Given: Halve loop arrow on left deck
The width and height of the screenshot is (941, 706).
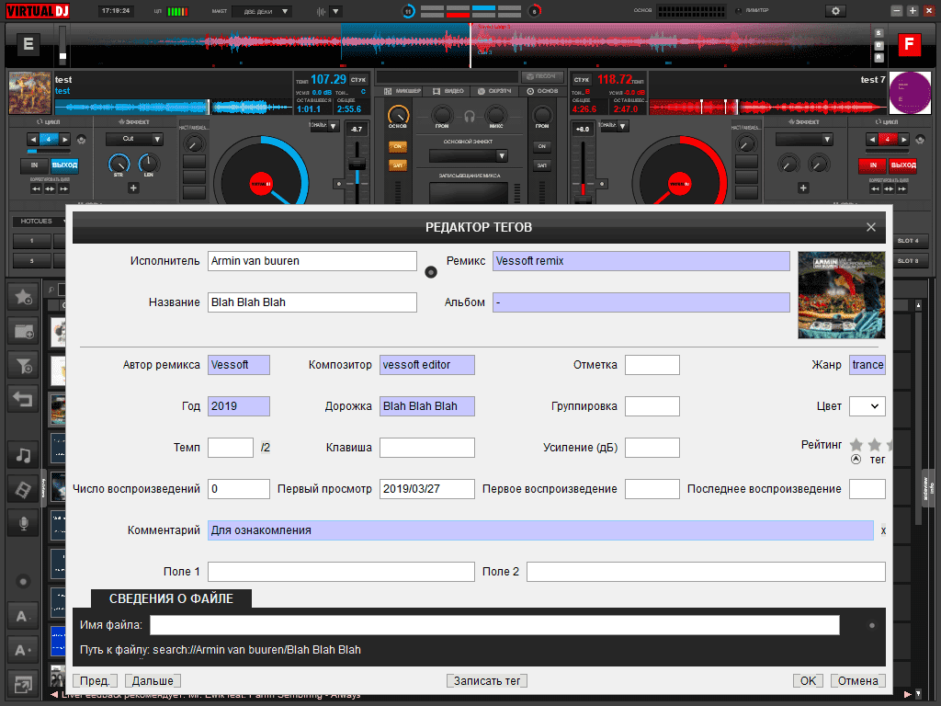Looking at the screenshot, I should 33,140.
